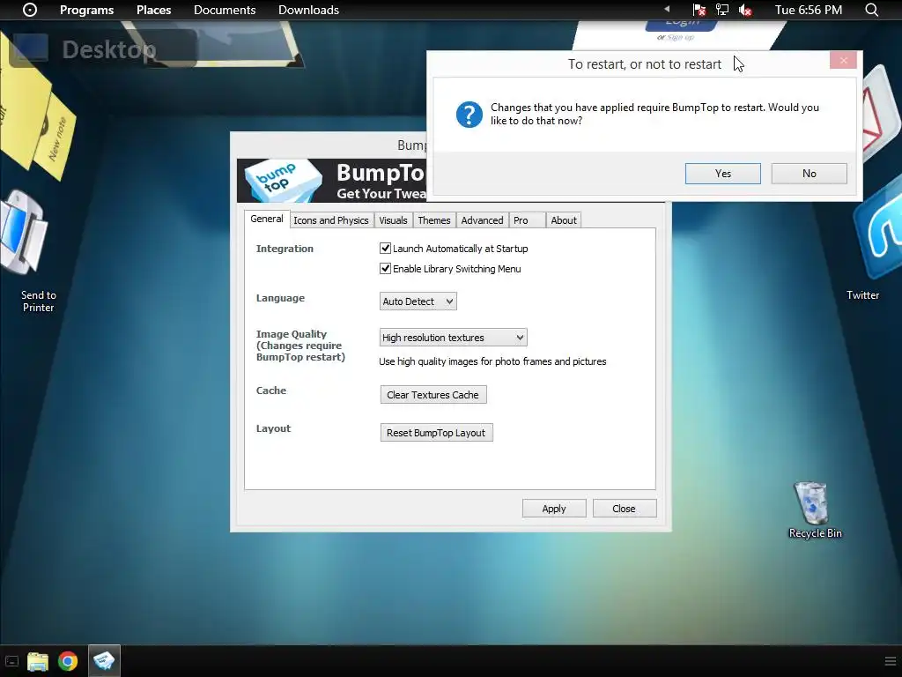Click the Image Quality settings label

pyautogui.click(x=300, y=346)
